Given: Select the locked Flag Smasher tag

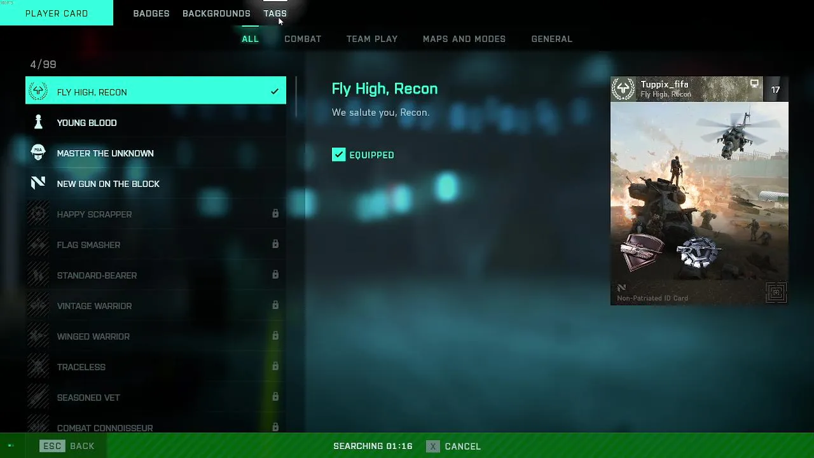Looking at the screenshot, I should click(156, 244).
